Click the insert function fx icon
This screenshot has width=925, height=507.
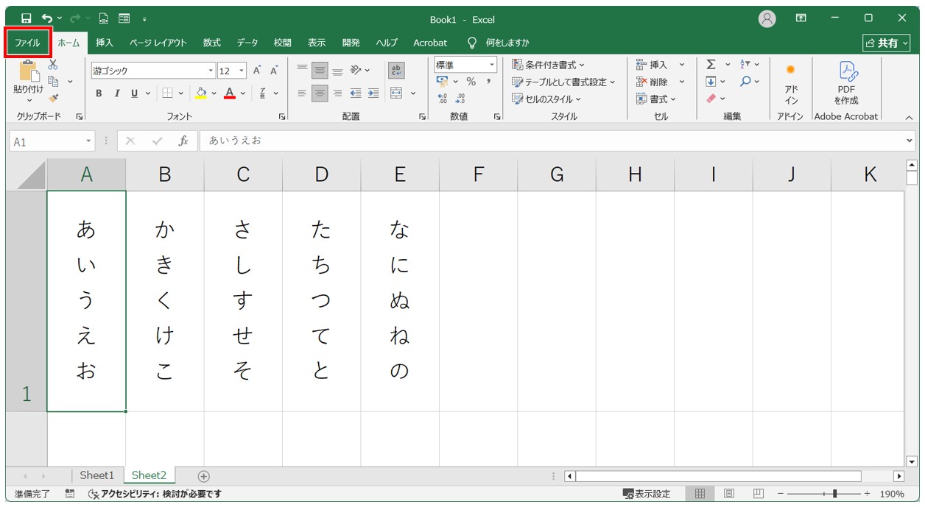[x=183, y=141]
